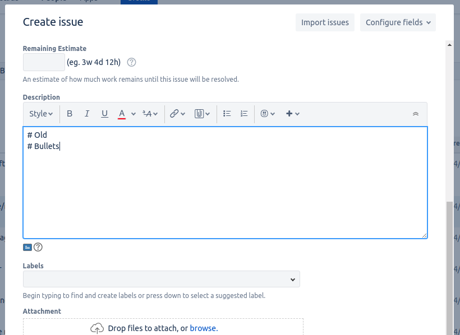
Task: Open the plus insert-more menu
Action: click(x=292, y=114)
